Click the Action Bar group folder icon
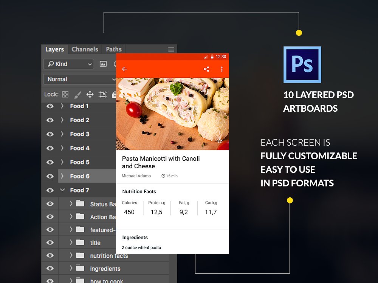The height and width of the screenshot is (283, 378). point(80,217)
